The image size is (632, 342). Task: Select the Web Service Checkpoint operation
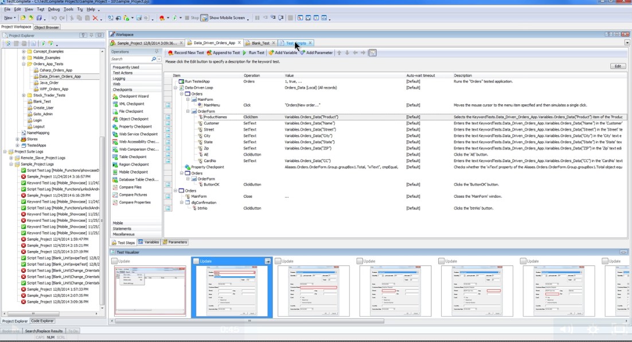click(135, 134)
